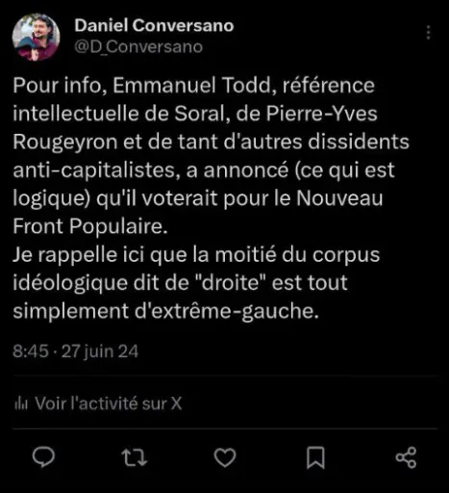This screenshot has height=493, width=449.
Task: Open the @D_Conversano handle link
Action: point(138,47)
